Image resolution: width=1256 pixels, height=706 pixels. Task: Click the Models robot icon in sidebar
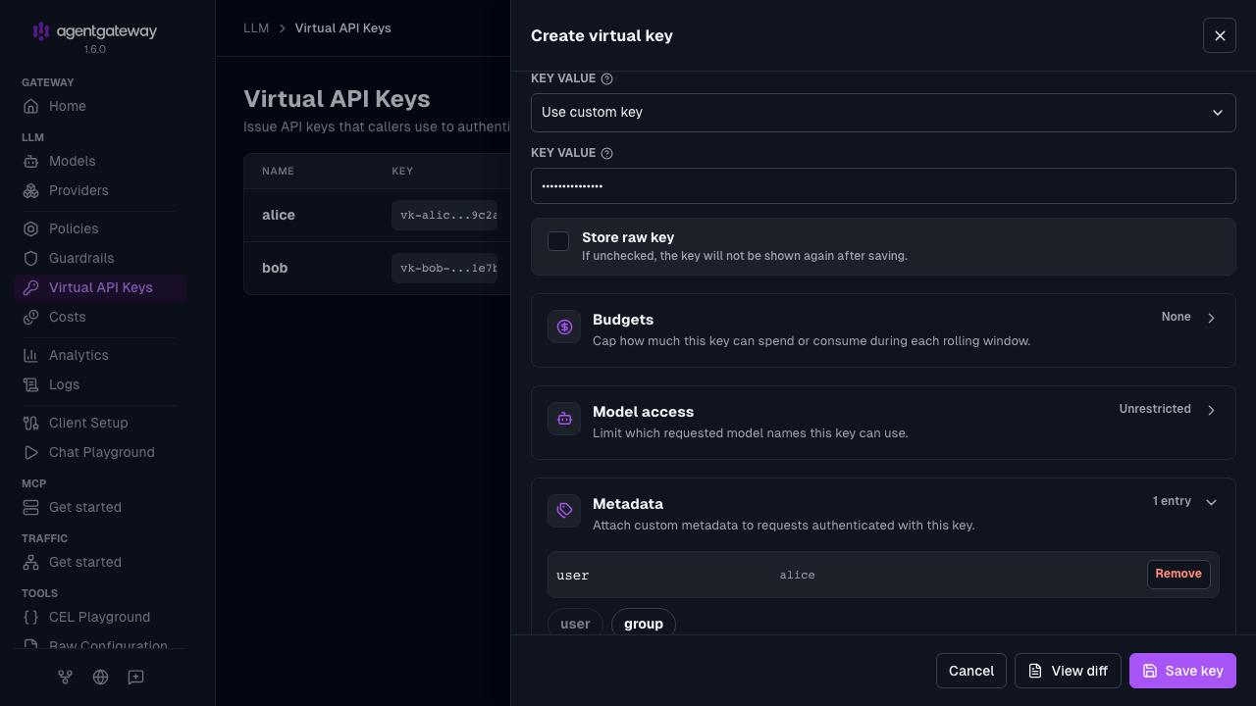pos(31,161)
